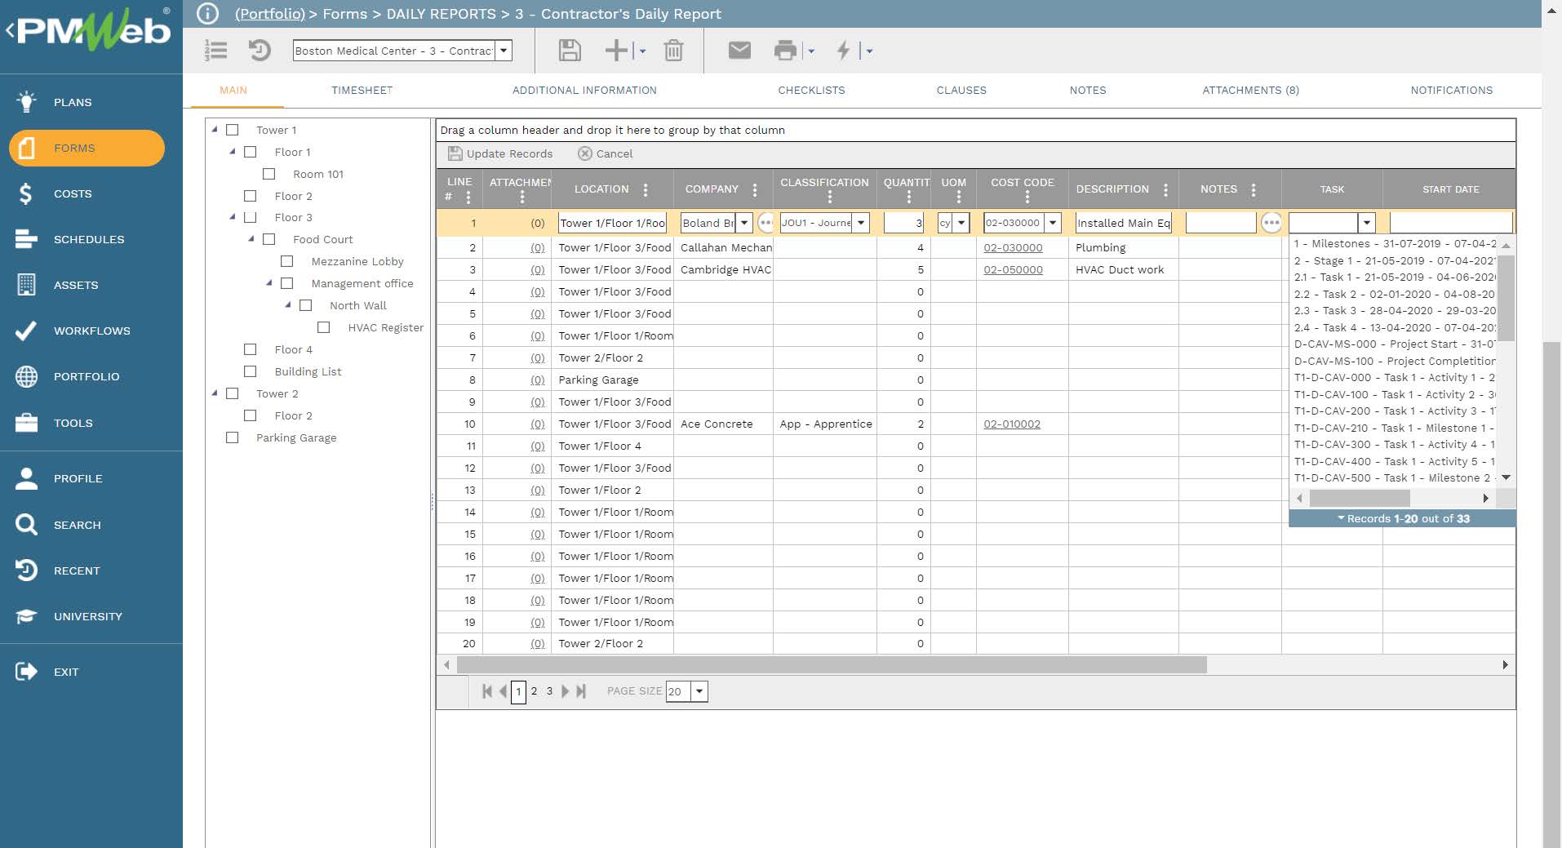This screenshot has height=848, width=1562.
Task: Click the Delete trash can icon
Action: pyautogui.click(x=673, y=51)
